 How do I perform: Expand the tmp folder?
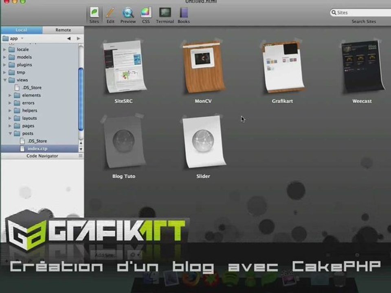point(4,72)
